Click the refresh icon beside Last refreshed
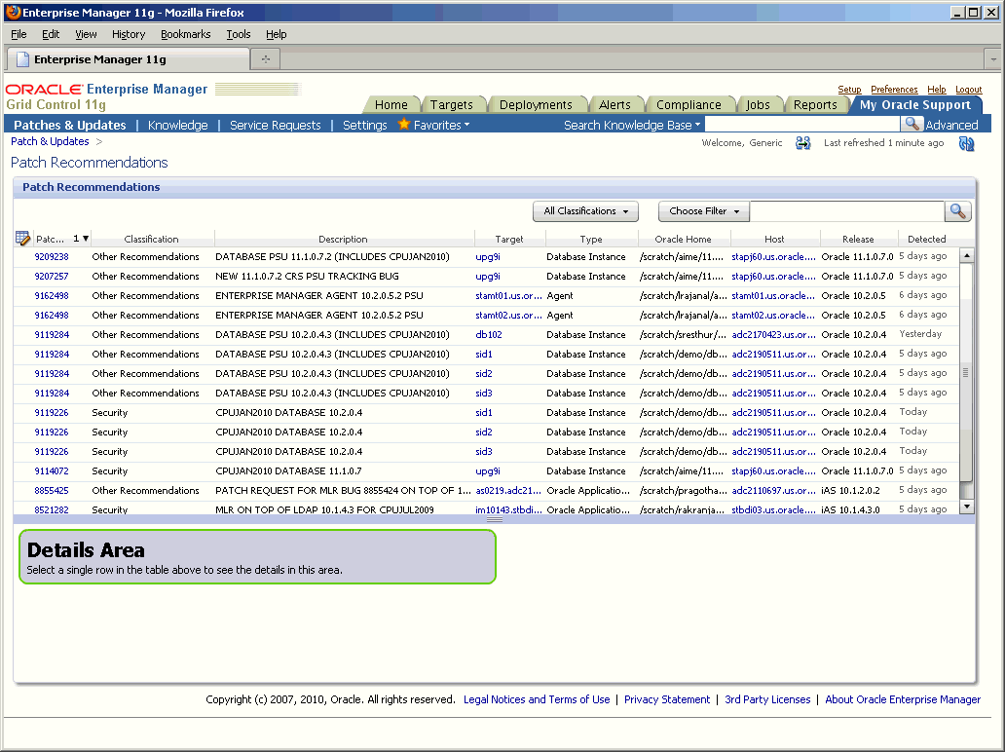 966,143
